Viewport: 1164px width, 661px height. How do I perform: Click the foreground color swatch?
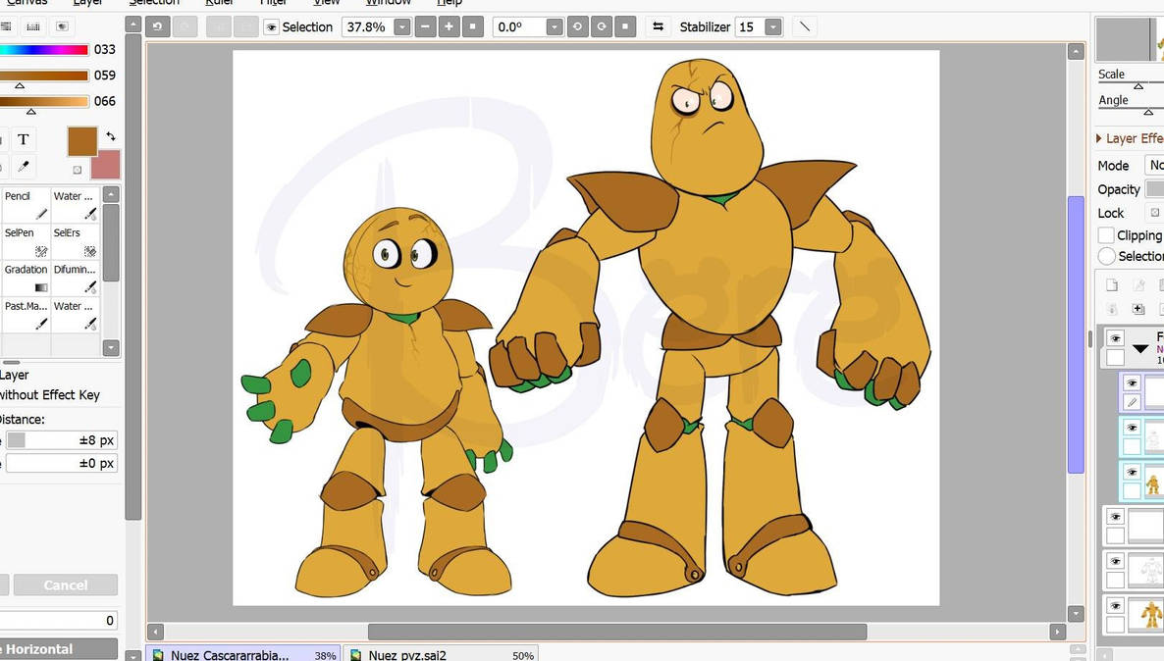coord(82,141)
